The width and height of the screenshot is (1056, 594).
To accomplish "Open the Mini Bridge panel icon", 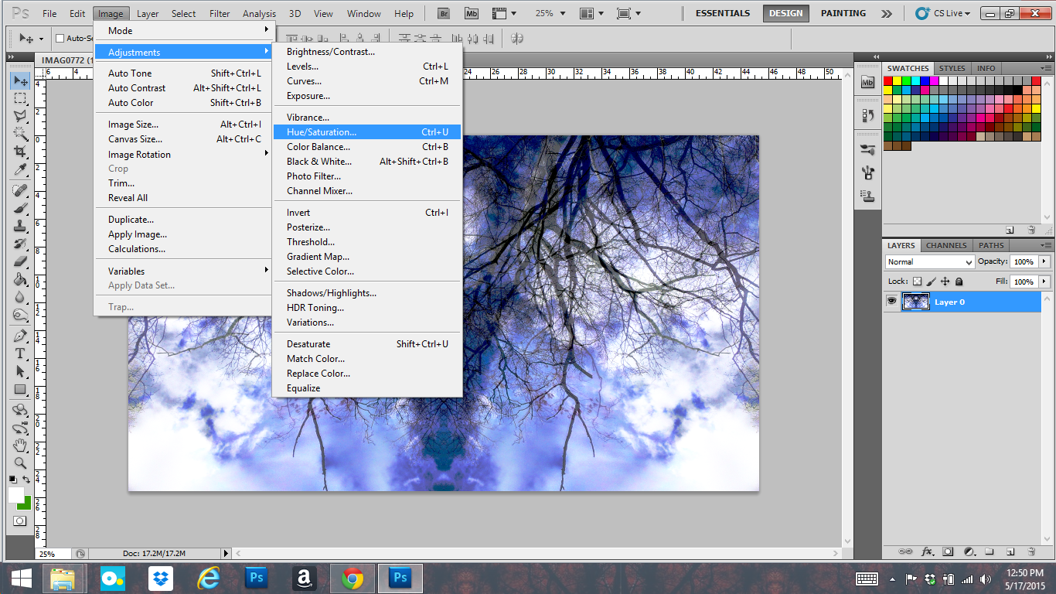I will [x=867, y=82].
